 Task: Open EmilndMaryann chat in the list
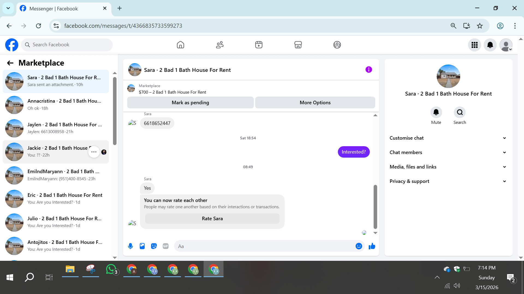[56, 175]
